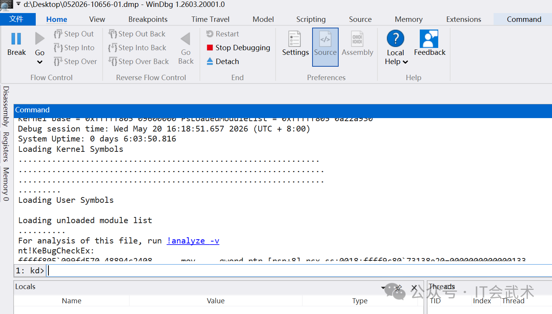Toggle the Assembly mode preference
The width and height of the screenshot is (552, 314).
point(357,43)
